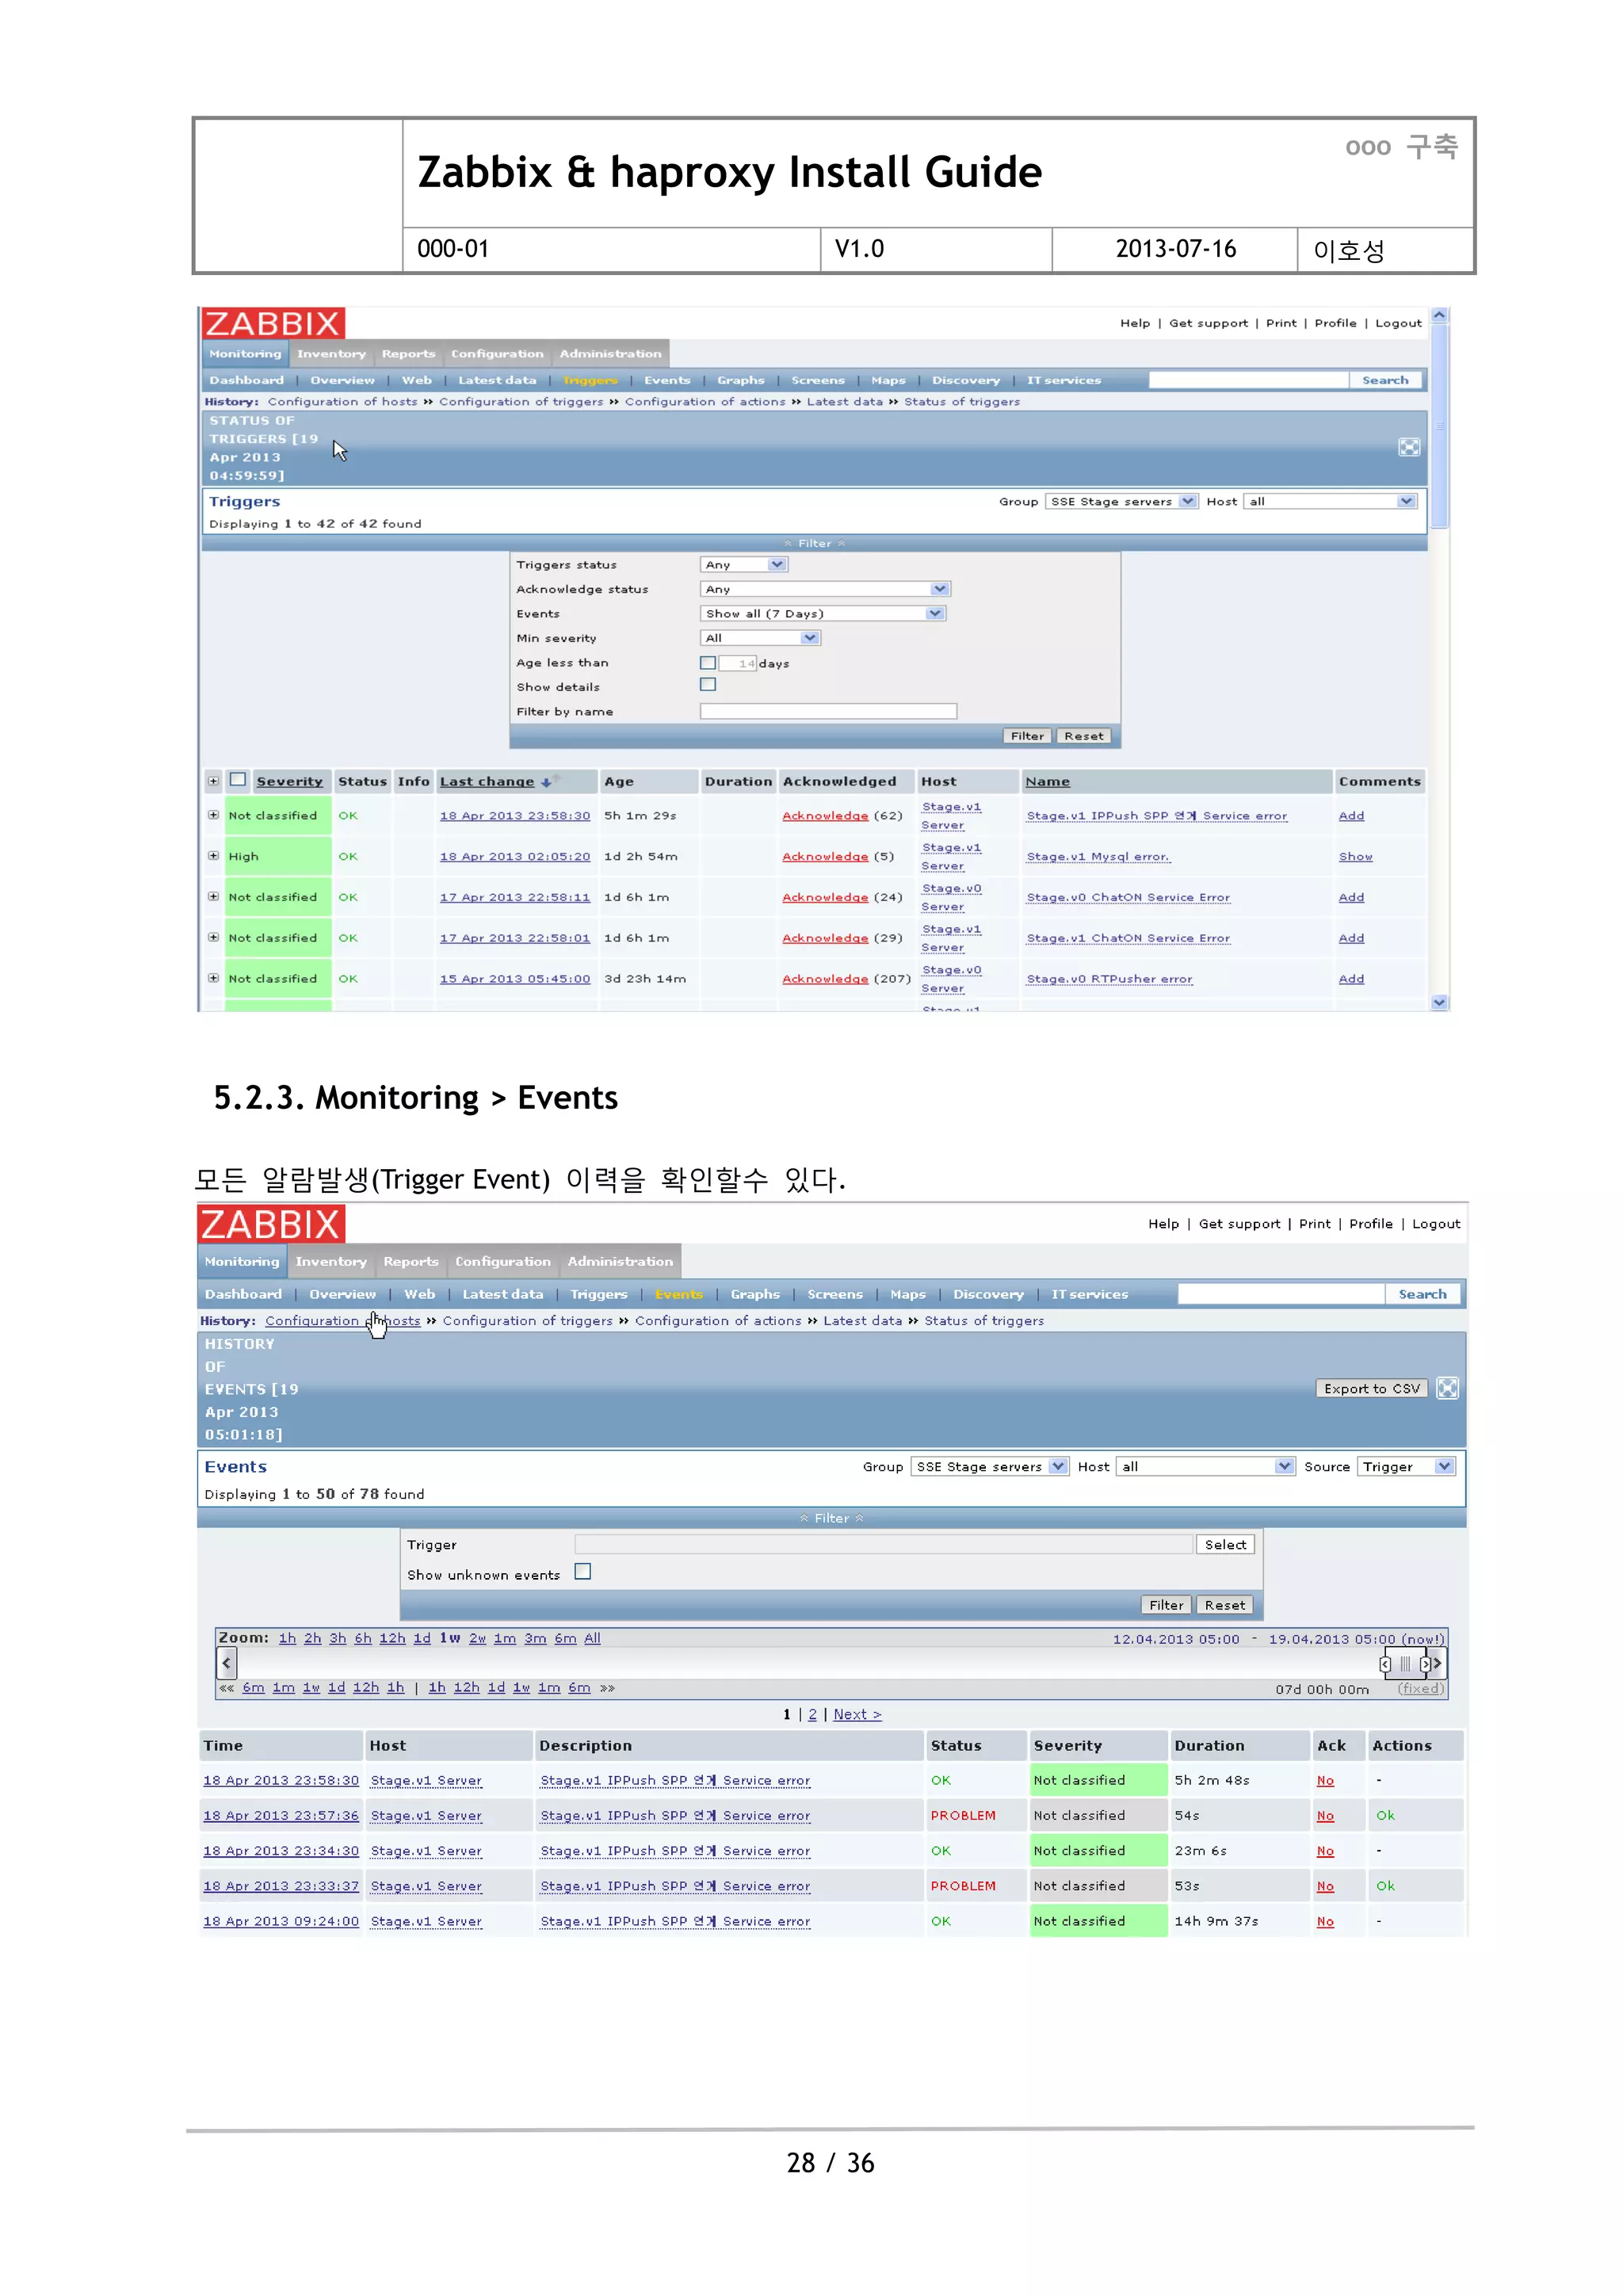Click fullscreen icon in Status of Triggers header
Screen dimensions: 1623x2296
(x=1408, y=447)
